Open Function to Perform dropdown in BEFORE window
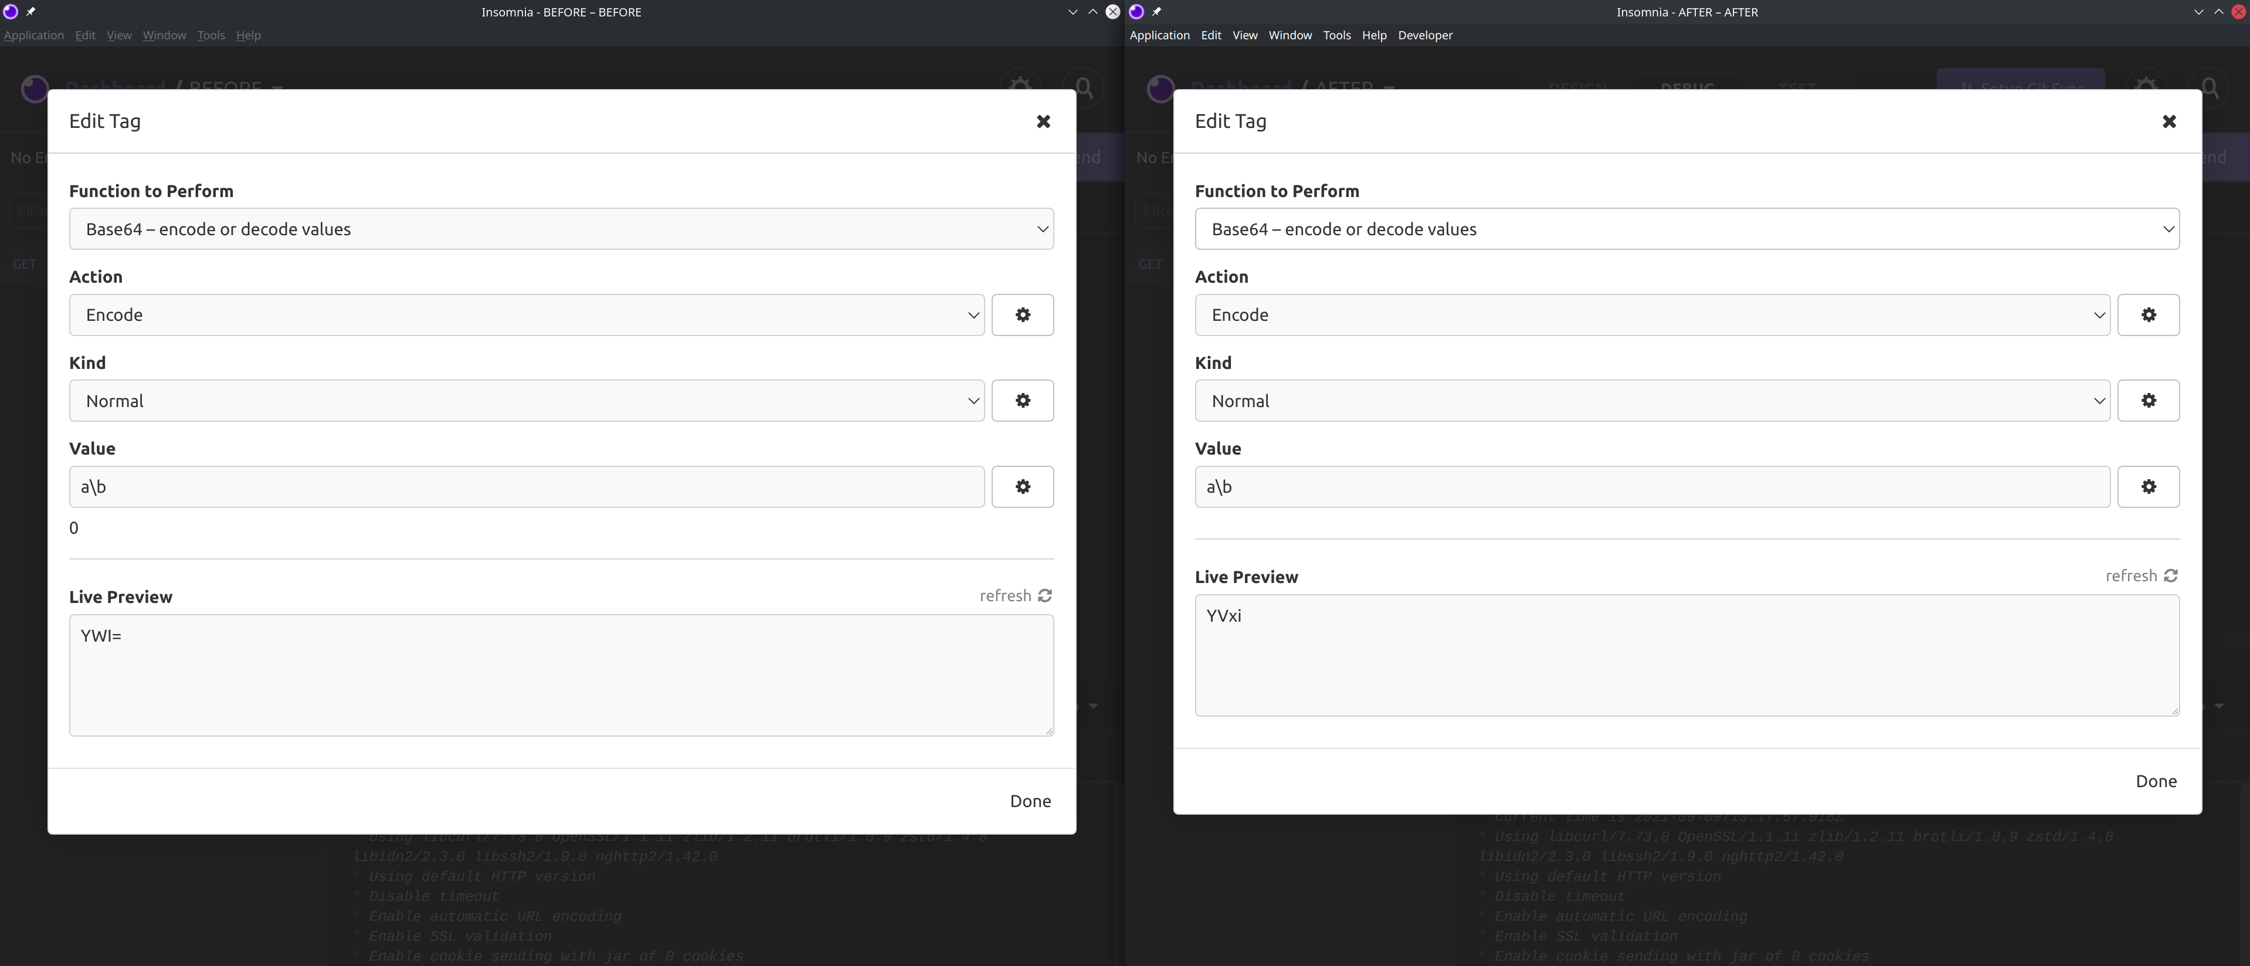This screenshot has width=2250, height=966. pos(561,229)
